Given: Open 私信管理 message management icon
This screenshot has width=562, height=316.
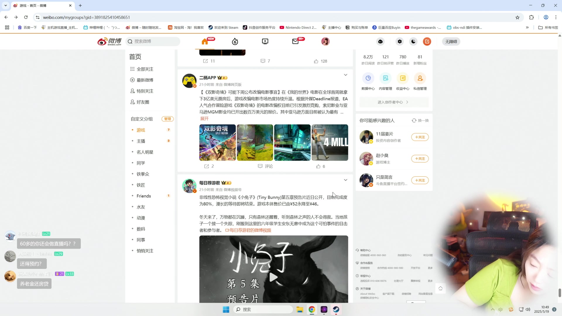Looking at the screenshot, I should (x=420, y=78).
